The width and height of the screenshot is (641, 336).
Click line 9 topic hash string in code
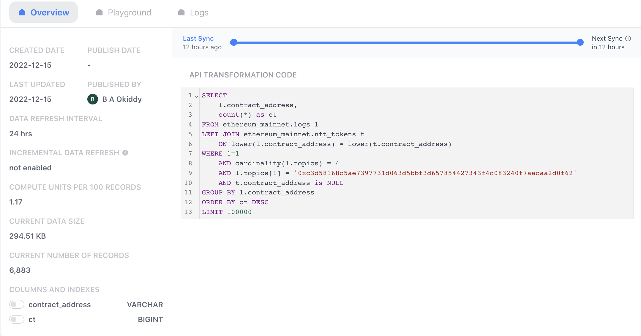tap(435, 173)
